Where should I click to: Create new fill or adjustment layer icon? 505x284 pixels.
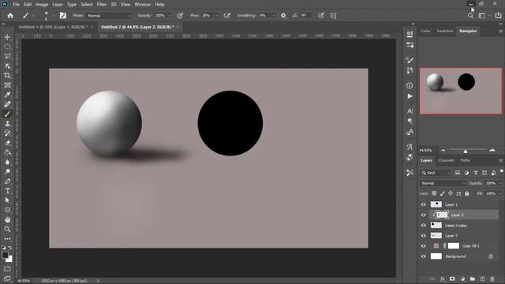(462, 278)
